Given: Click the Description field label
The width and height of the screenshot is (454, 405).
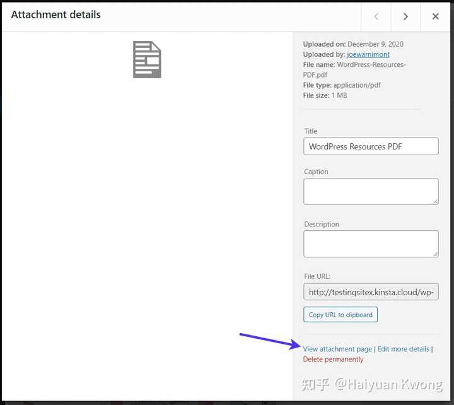Looking at the screenshot, I should coord(322,224).
